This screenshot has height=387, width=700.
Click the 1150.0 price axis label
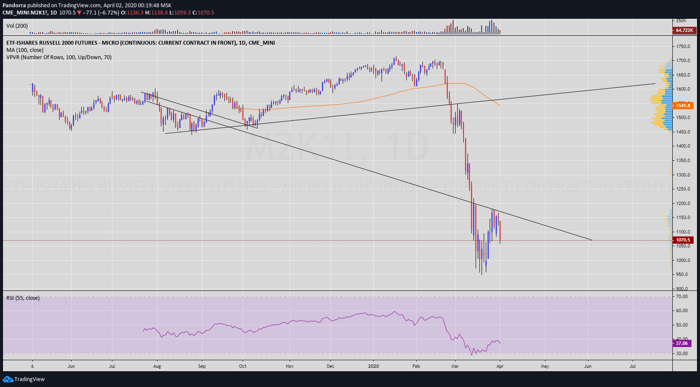[683, 218]
